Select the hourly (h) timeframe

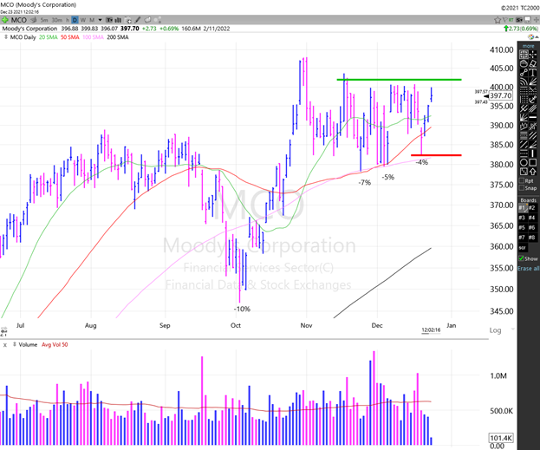pos(68,20)
